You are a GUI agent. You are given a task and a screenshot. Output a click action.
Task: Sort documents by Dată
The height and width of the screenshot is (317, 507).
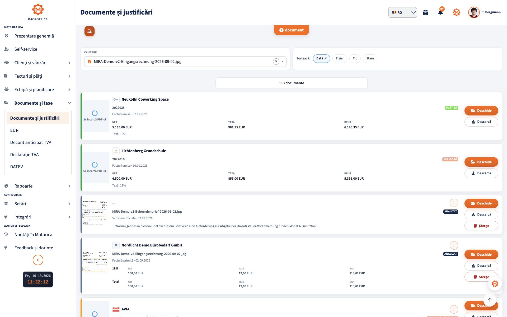[x=321, y=58]
